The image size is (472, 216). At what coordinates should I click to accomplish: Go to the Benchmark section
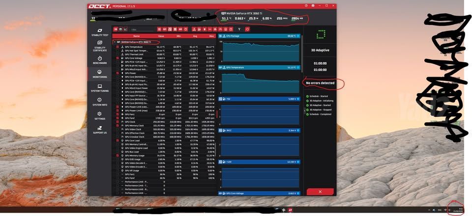click(x=100, y=60)
